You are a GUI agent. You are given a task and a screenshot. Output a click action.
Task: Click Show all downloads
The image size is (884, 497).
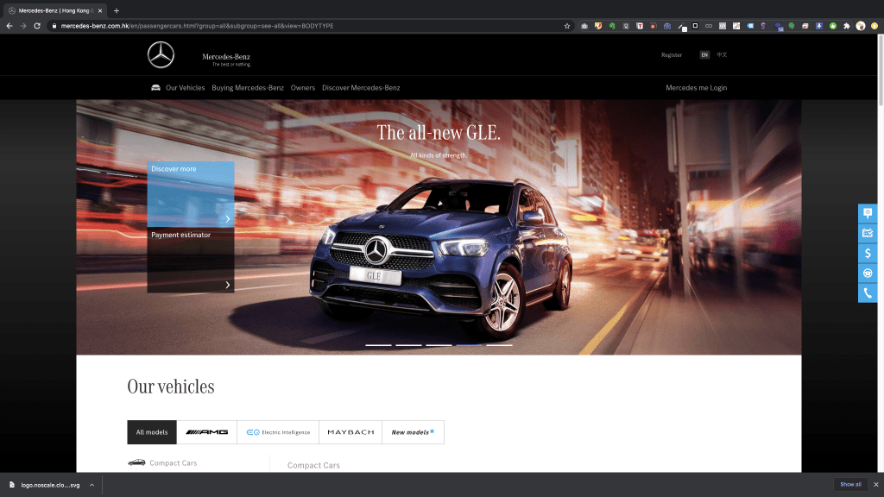click(x=850, y=485)
